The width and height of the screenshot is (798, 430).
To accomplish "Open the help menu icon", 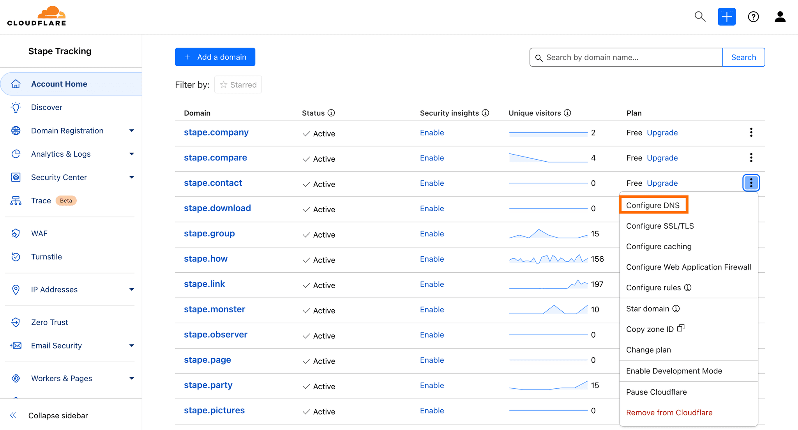I will (753, 17).
